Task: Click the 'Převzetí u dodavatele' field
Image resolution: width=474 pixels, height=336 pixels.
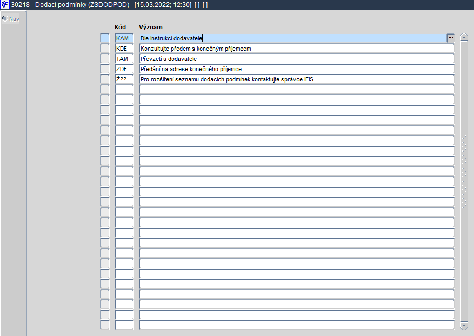Action: [x=297, y=58]
